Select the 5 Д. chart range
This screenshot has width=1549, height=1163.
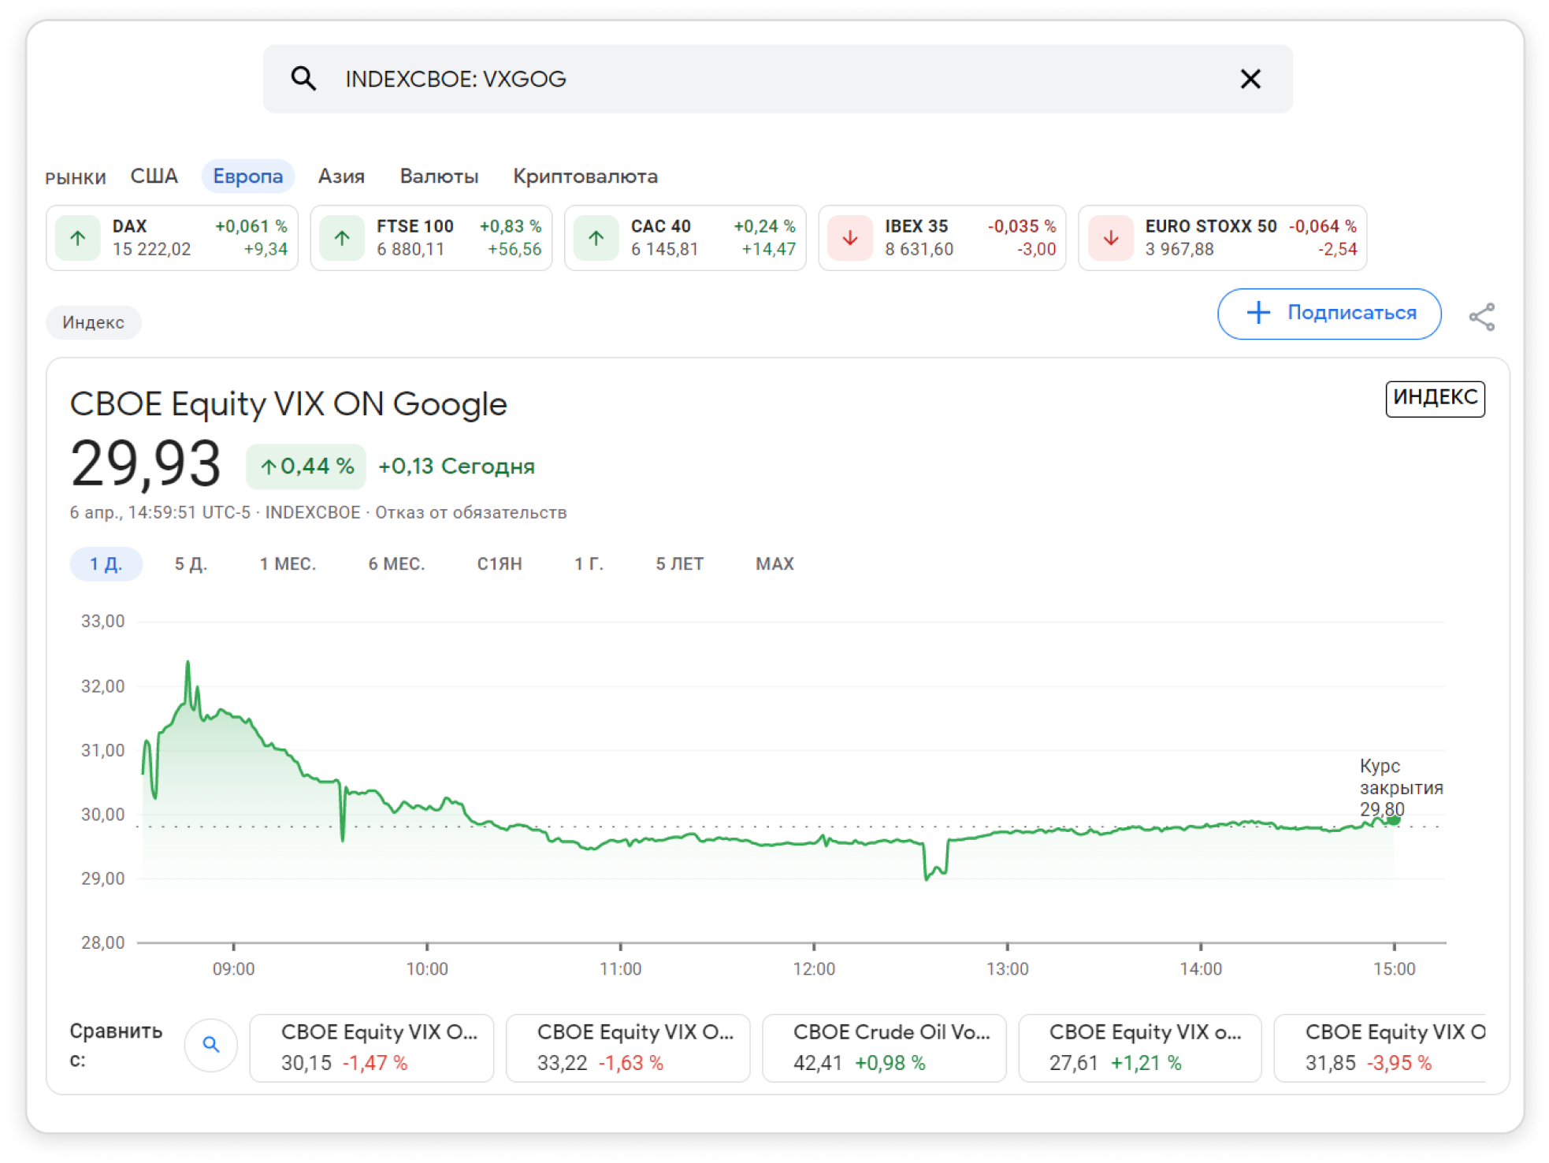[x=191, y=564]
